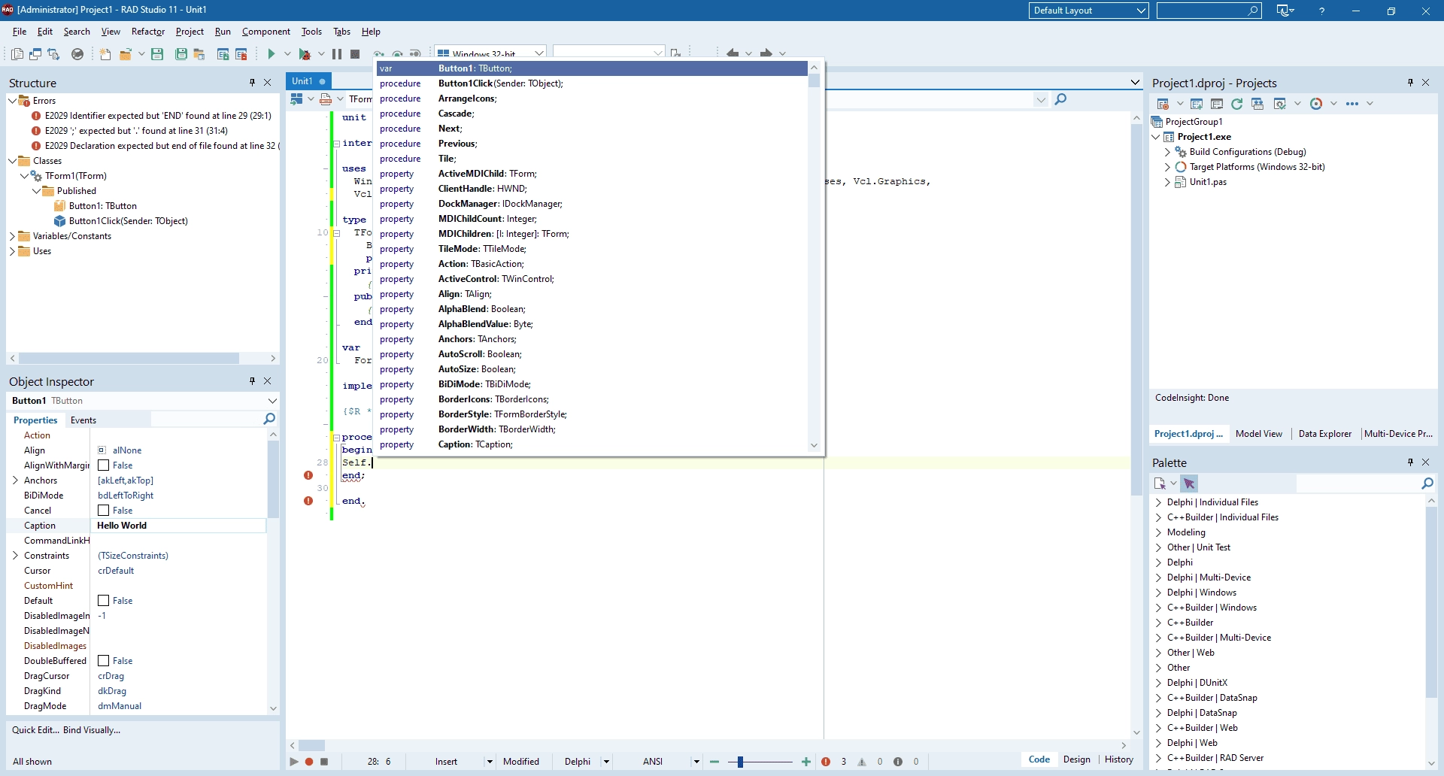Enable the DoubleBuffered checkbox

(104, 661)
